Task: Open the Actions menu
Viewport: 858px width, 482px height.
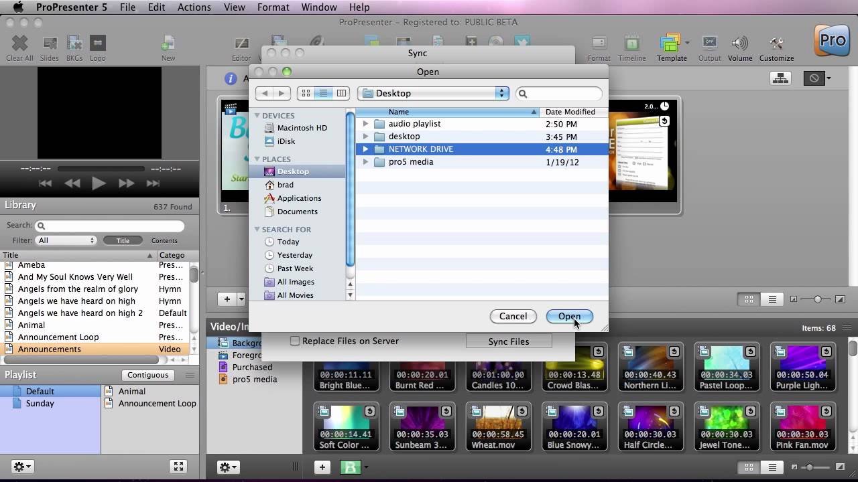Action: pos(194,7)
